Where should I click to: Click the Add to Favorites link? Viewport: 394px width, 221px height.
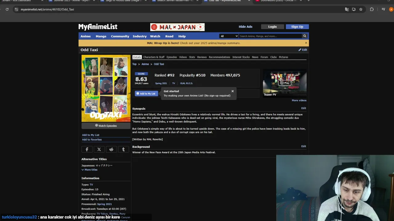[x=92, y=140]
